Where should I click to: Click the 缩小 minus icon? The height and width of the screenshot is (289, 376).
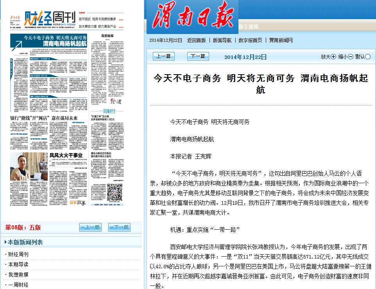coord(351,57)
